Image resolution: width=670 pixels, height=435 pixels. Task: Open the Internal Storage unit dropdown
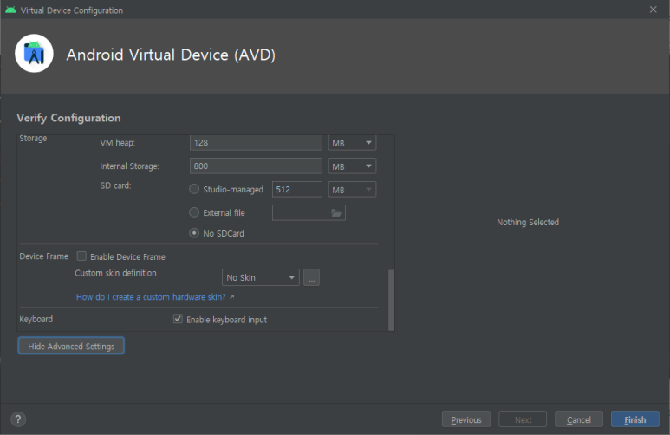[352, 166]
